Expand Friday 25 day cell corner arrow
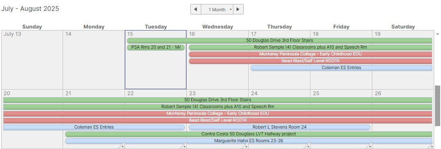The height and width of the screenshot is (149, 441). point(369,146)
